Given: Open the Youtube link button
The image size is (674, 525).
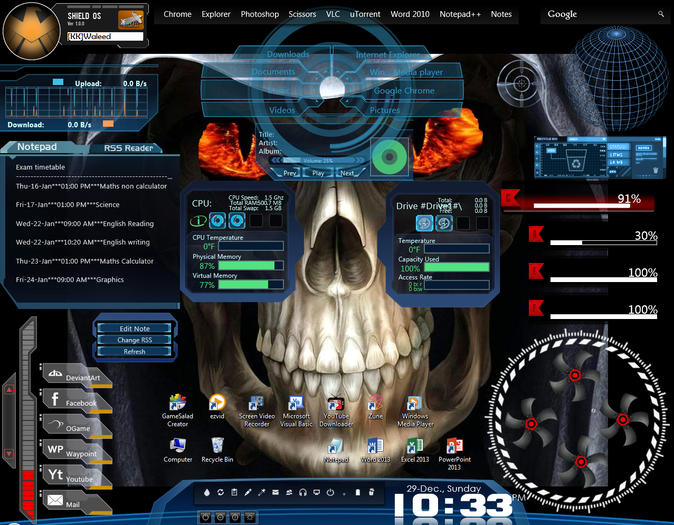Looking at the screenshot, I should (77, 477).
